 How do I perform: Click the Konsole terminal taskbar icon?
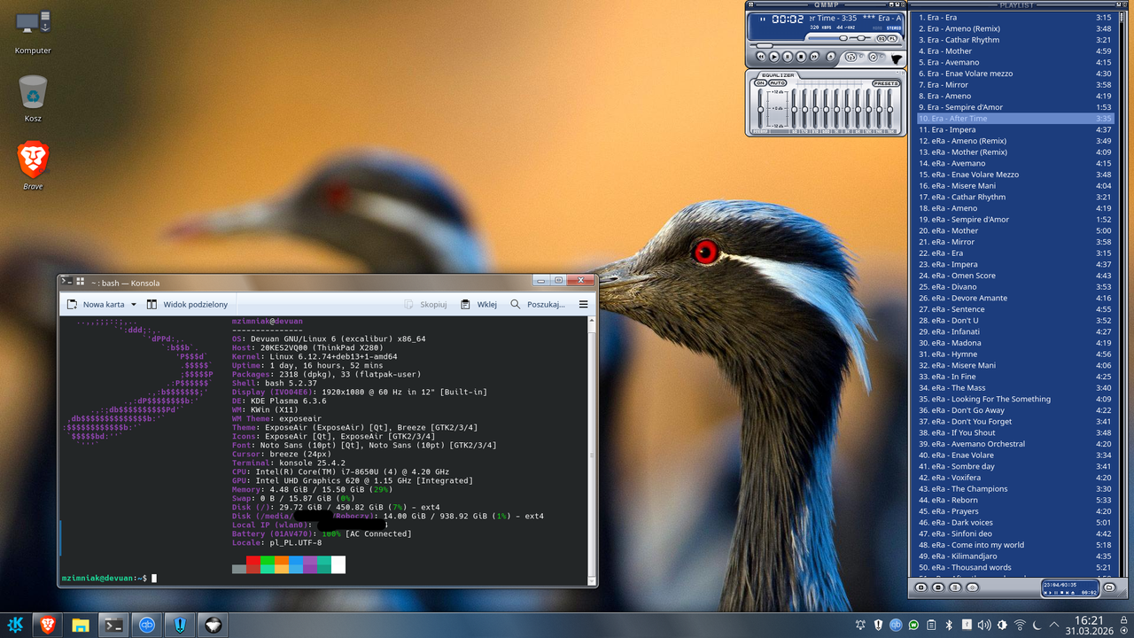113,625
